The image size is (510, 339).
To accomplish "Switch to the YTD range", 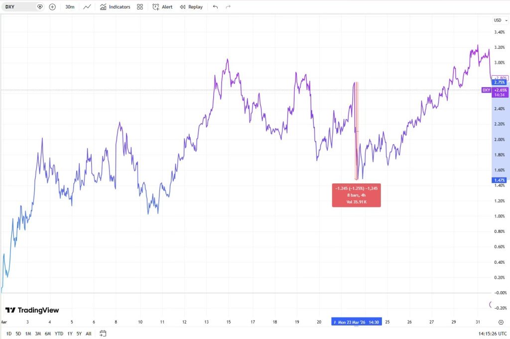I will (x=59, y=333).
